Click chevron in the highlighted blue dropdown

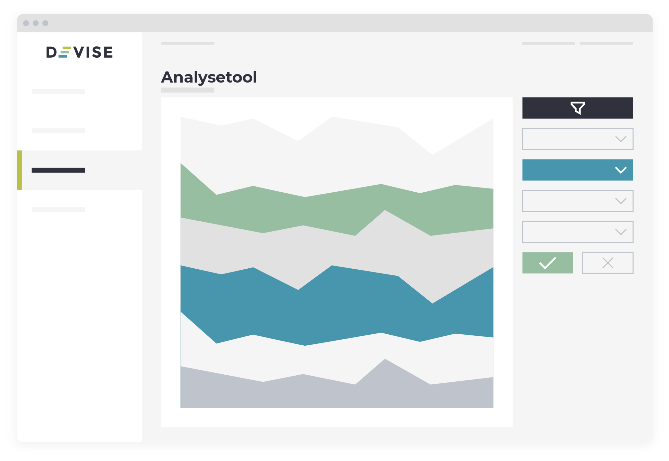click(620, 170)
